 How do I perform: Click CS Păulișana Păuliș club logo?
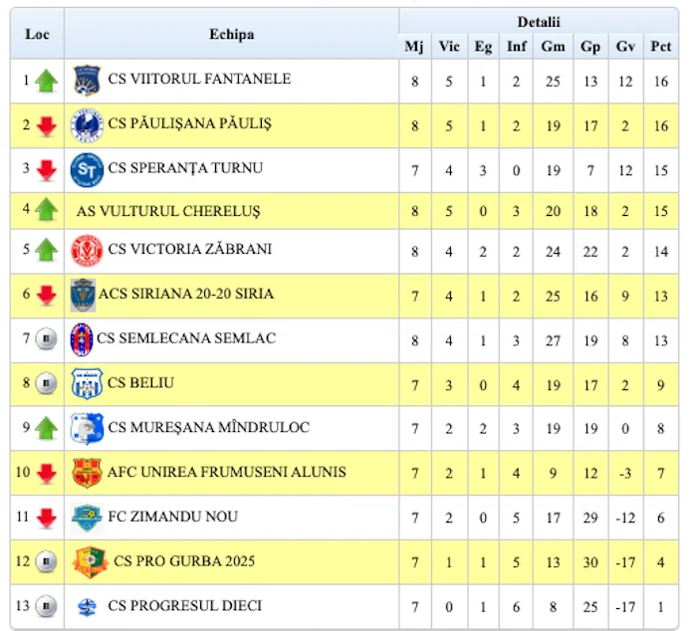pos(88,124)
